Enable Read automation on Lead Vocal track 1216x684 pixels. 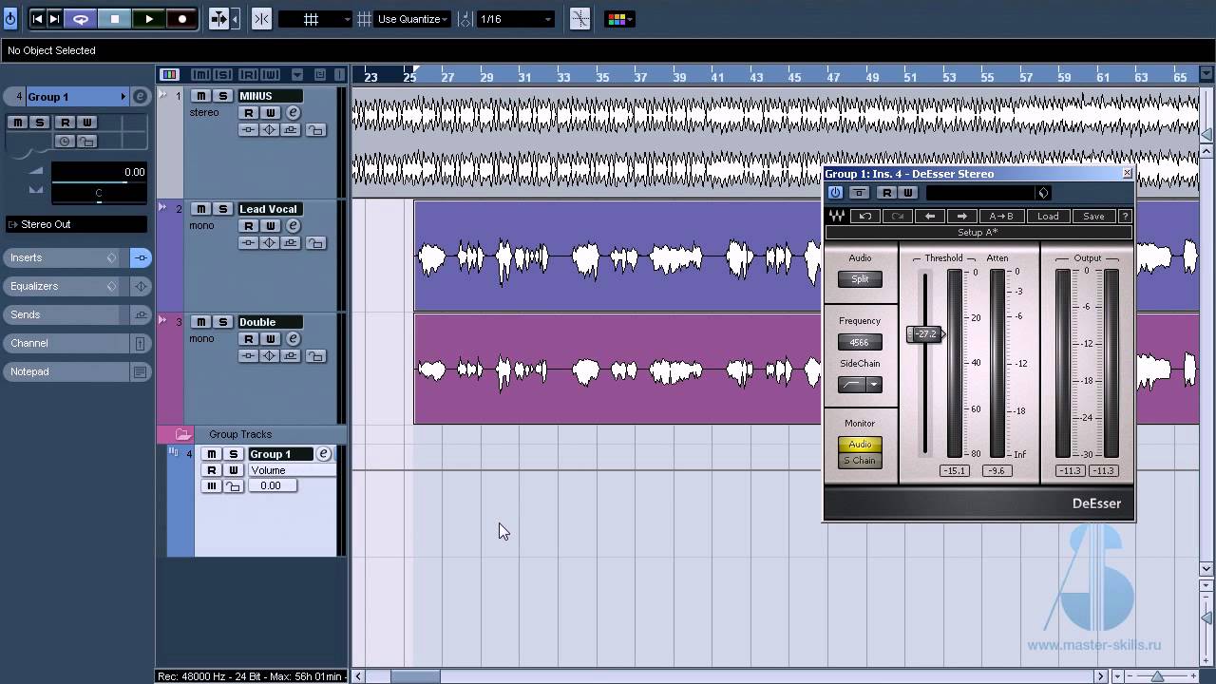pyautogui.click(x=249, y=226)
